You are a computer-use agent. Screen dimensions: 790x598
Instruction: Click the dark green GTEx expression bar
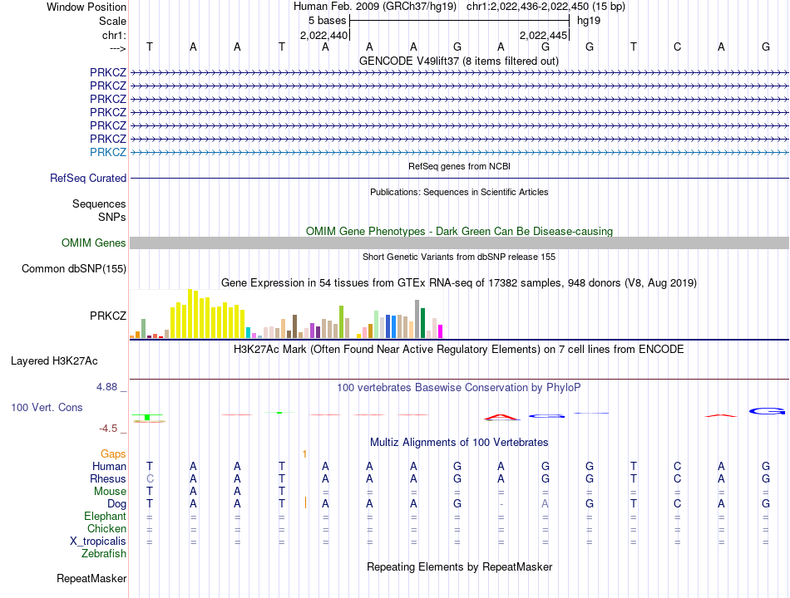click(422, 322)
